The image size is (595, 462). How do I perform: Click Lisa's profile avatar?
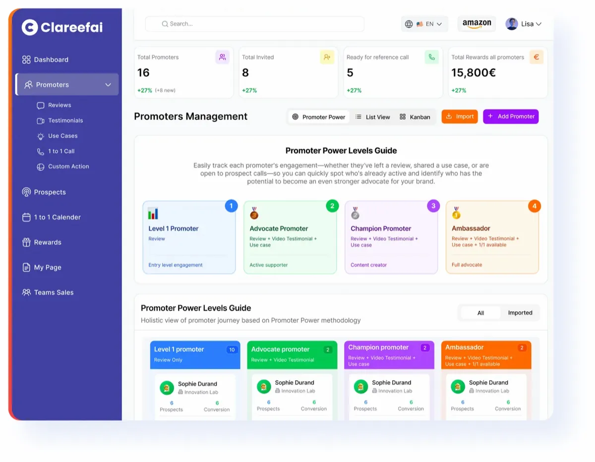[x=512, y=24]
